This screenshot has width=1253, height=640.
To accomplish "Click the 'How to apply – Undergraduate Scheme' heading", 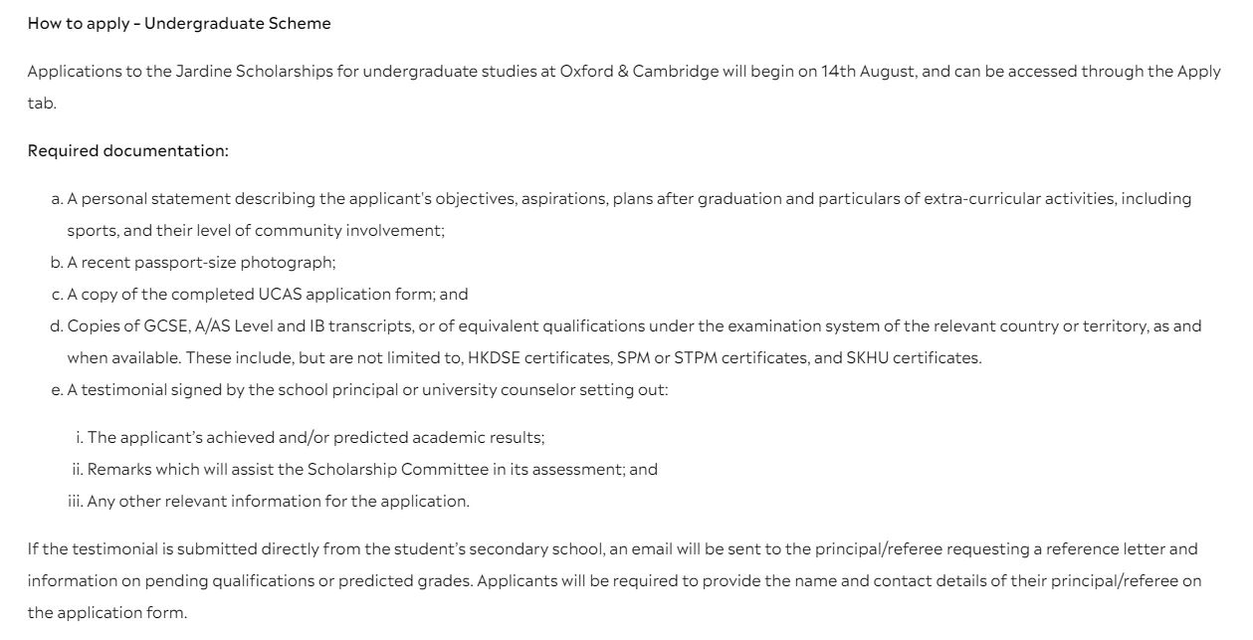I will pos(179,24).
